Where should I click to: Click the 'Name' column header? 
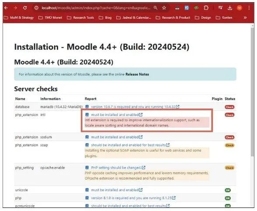[20, 98]
